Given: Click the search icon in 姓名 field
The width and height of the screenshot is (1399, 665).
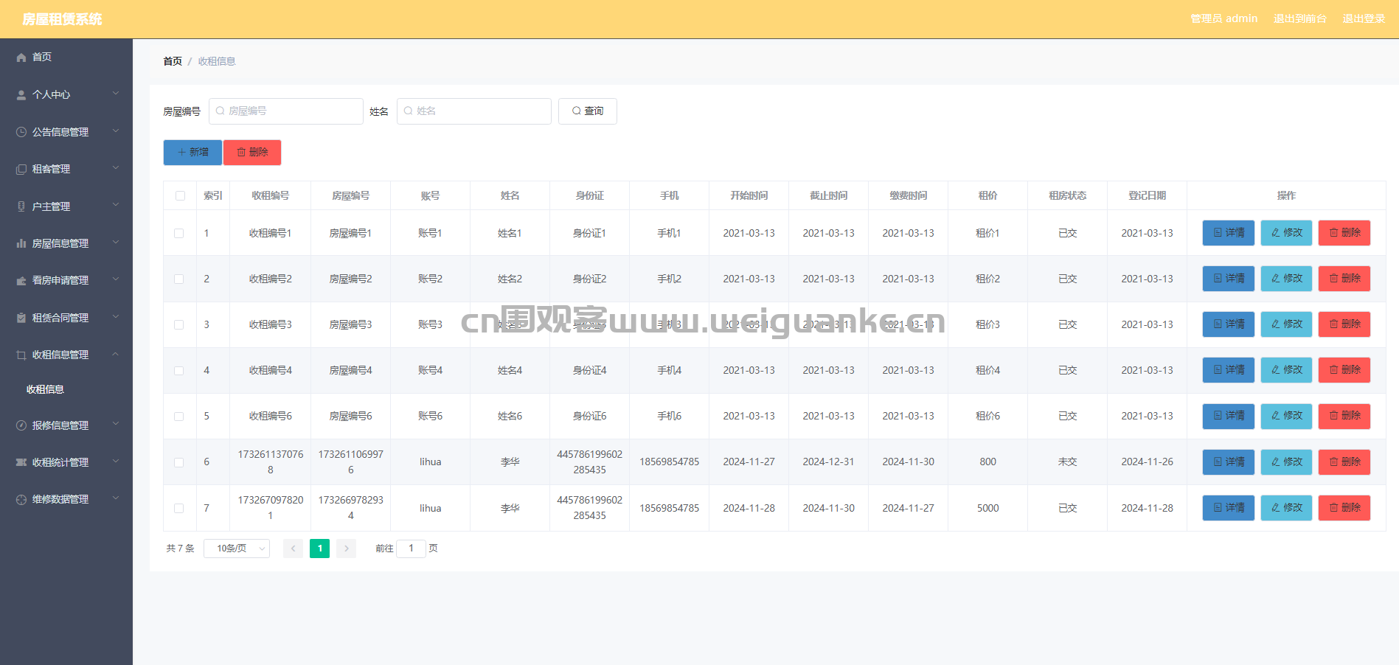Looking at the screenshot, I should tap(408, 111).
